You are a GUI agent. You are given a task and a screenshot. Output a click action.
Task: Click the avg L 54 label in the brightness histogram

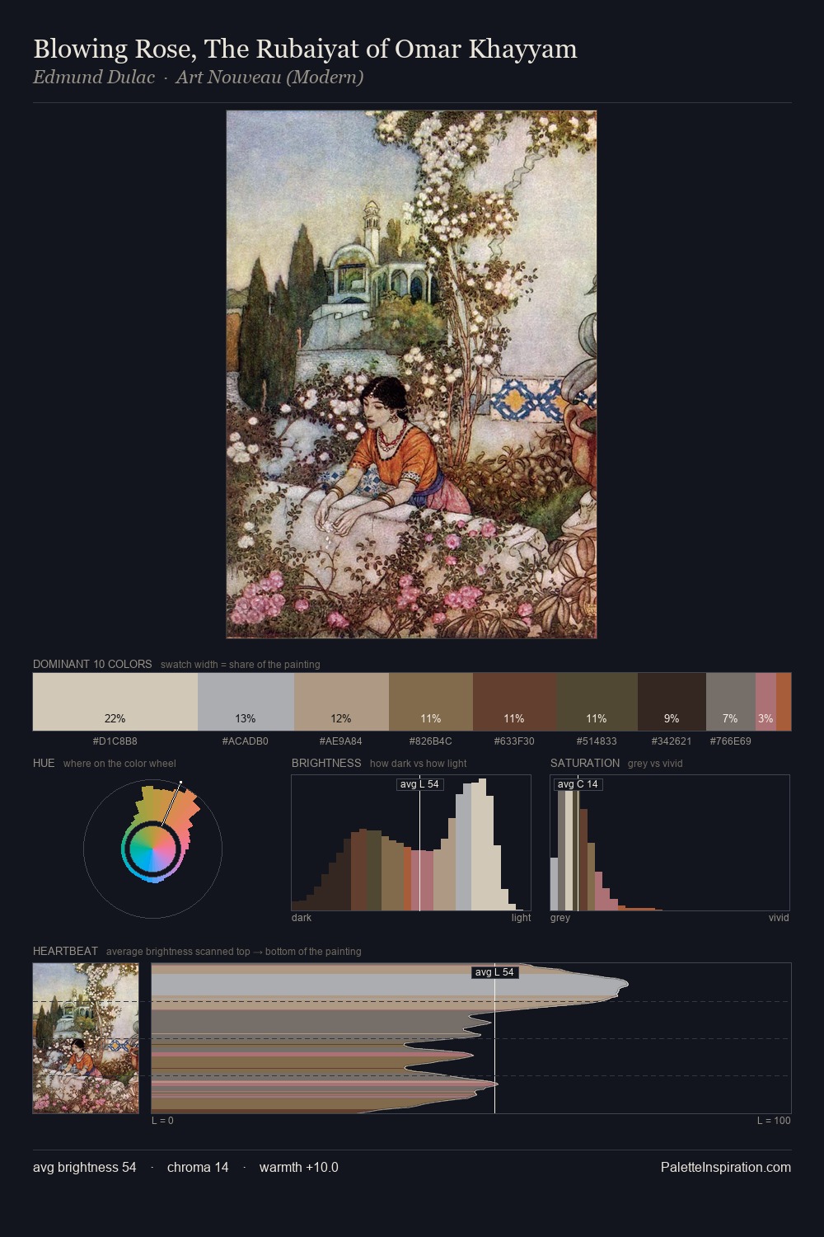(419, 784)
